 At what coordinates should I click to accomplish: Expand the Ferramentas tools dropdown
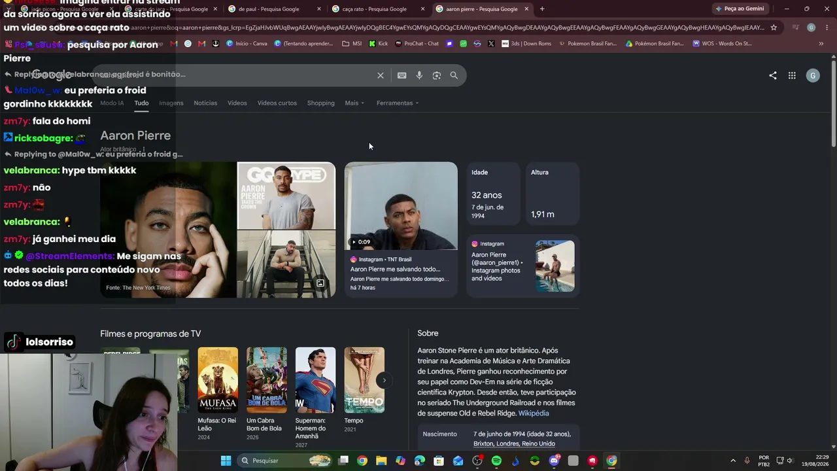398,103
